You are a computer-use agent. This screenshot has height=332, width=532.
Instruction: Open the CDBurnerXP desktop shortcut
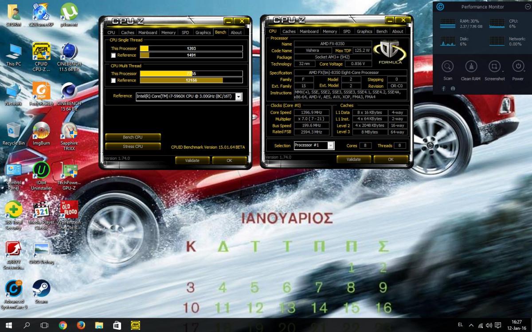click(41, 15)
